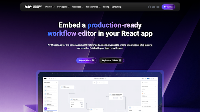This screenshot has width=200, height=112.
Task: Open the Consulting page
Action: pos(116,7)
